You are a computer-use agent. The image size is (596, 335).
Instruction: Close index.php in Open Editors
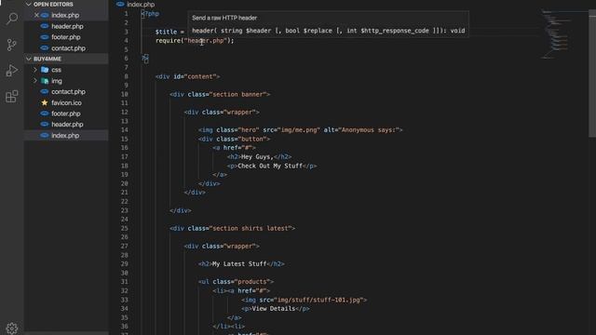pos(36,15)
